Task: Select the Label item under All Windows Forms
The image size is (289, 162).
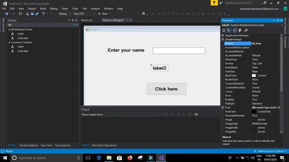Action: click(20, 34)
